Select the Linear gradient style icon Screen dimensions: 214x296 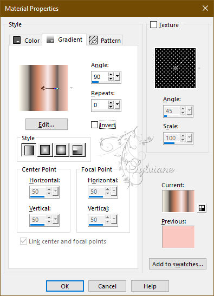tap(29, 150)
